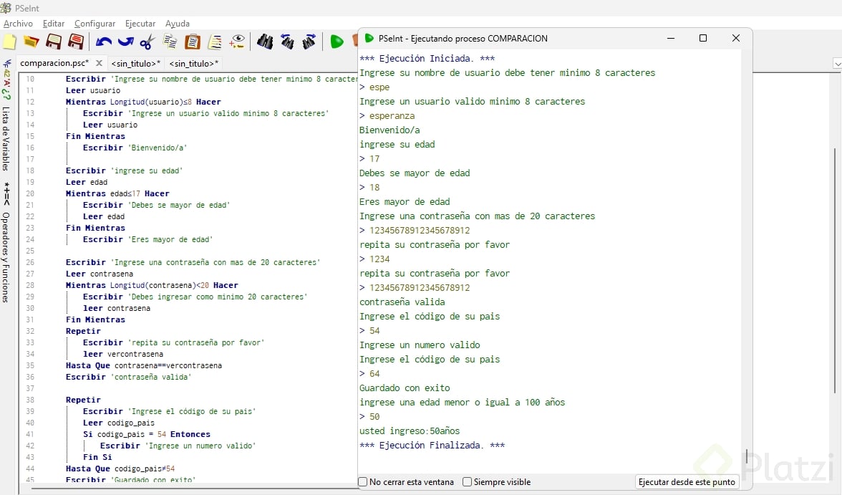Click the eye icon in the toolbar
Screen dimensions: 842x495
pos(237,42)
